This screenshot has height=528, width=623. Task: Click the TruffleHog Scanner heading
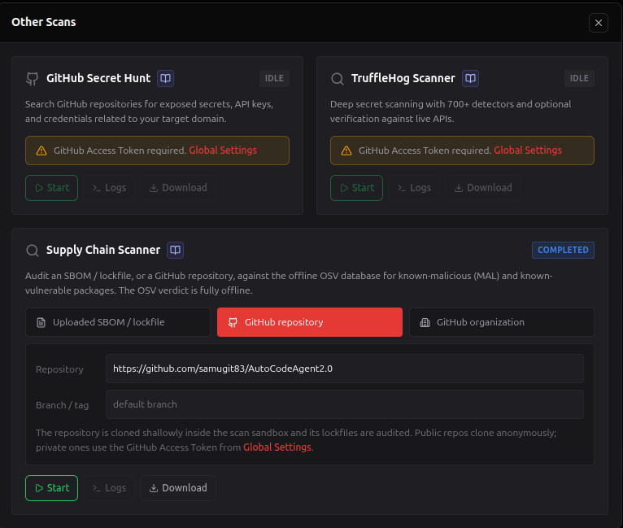(403, 78)
